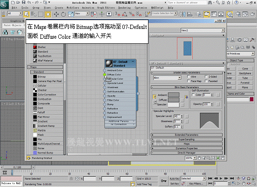
Task: Open the Group menu
Action: [36, 7]
